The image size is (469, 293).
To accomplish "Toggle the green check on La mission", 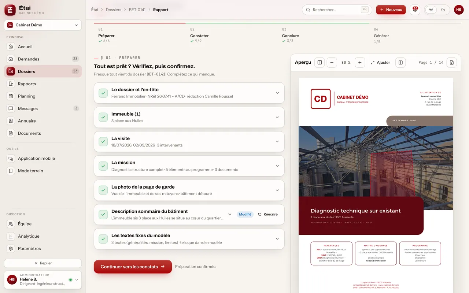I will pyautogui.click(x=103, y=166).
